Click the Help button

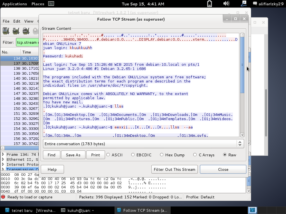(x=52, y=169)
